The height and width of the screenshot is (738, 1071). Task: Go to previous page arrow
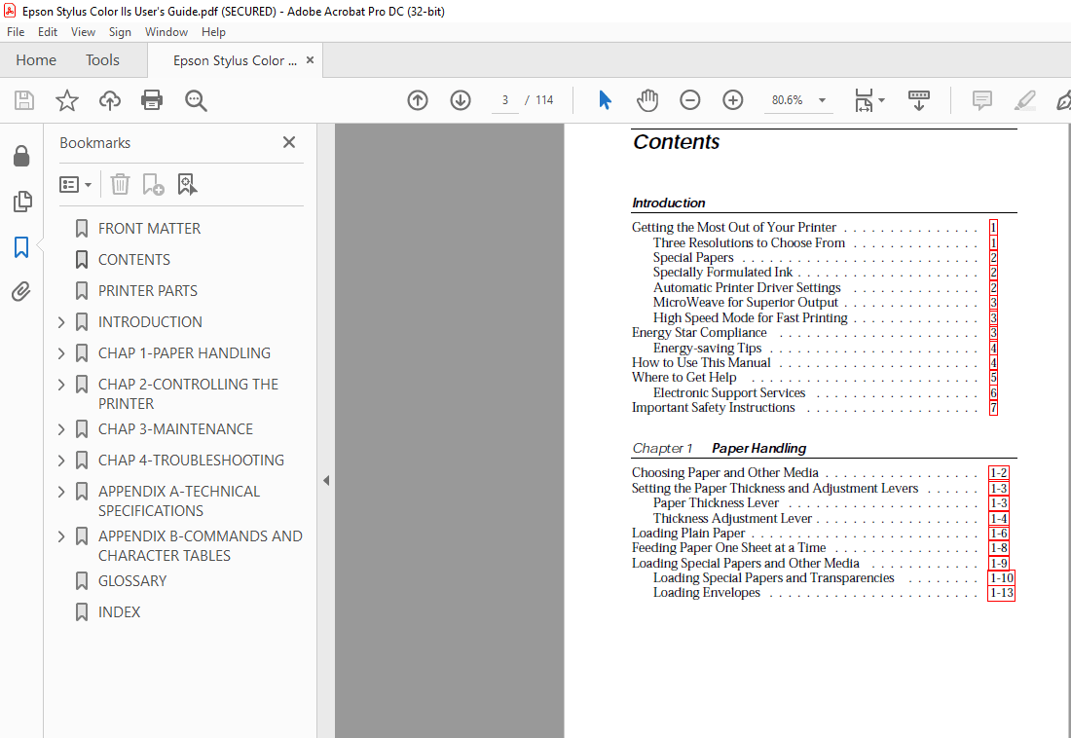pyautogui.click(x=418, y=100)
